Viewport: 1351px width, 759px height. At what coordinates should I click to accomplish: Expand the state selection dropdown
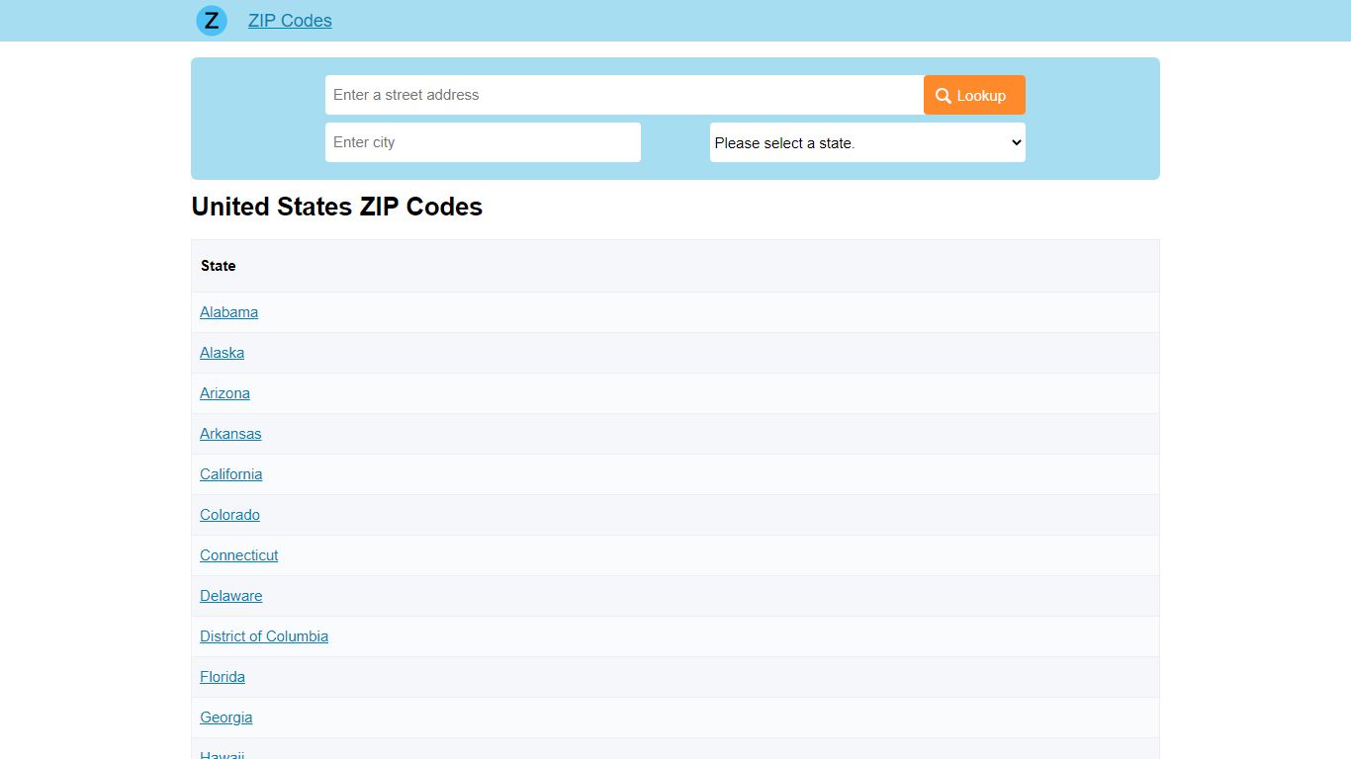(867, 142)
